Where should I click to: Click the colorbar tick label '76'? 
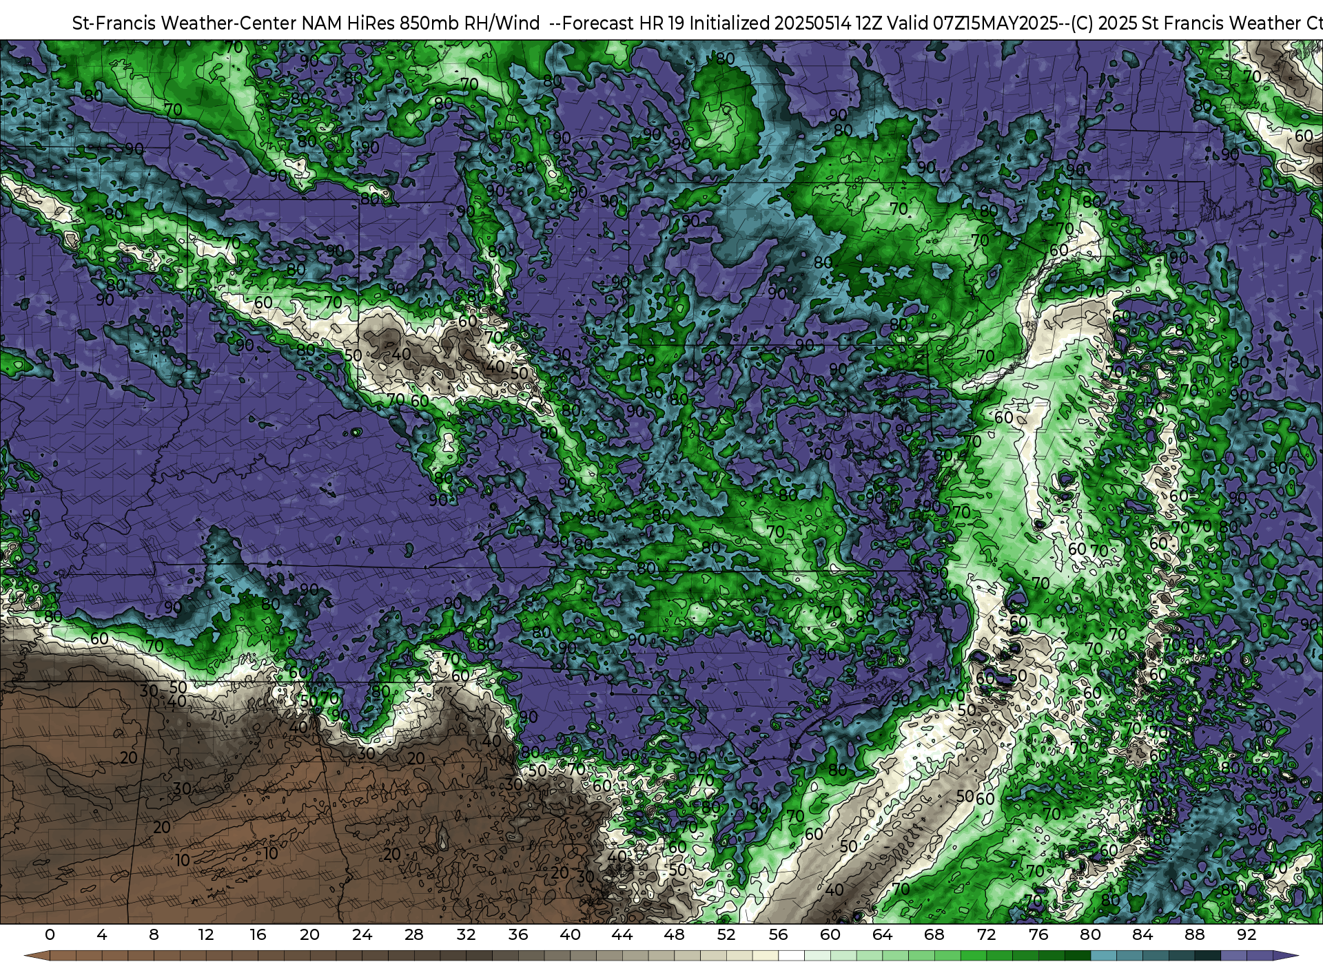[1038, 935]
